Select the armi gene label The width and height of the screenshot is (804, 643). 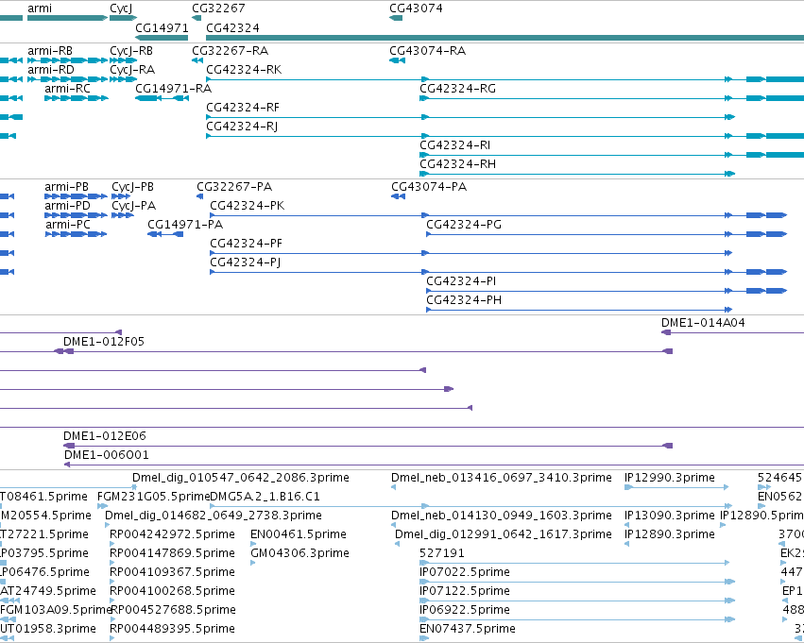click(x=40, y=8)
